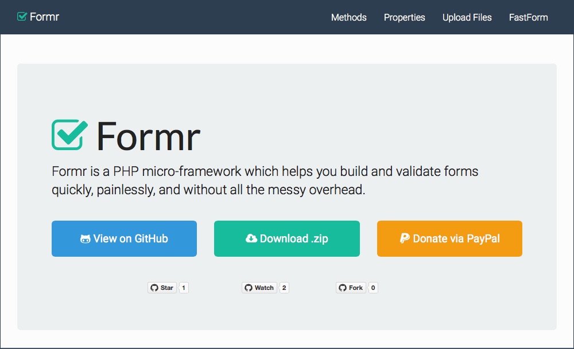This screenshot has height=349, width=574.
Task: Watch the repository on GitHub
Action: tap(259, 288)
